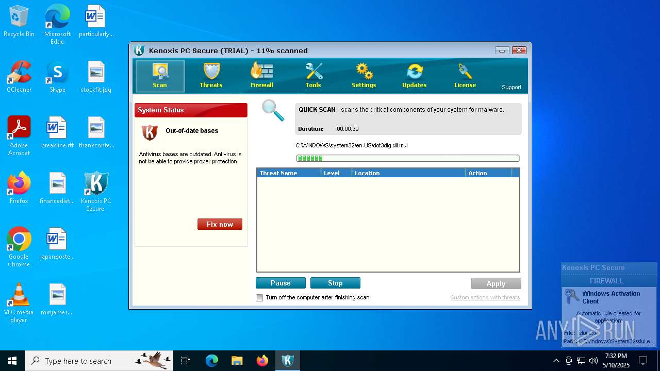Select minjames image file on desktop

pyautogui.click(x=57, y=300)
